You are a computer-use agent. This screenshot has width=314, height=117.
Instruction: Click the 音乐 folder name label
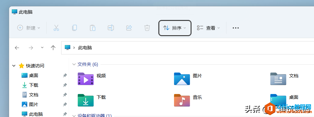click(x=197, y=97)
